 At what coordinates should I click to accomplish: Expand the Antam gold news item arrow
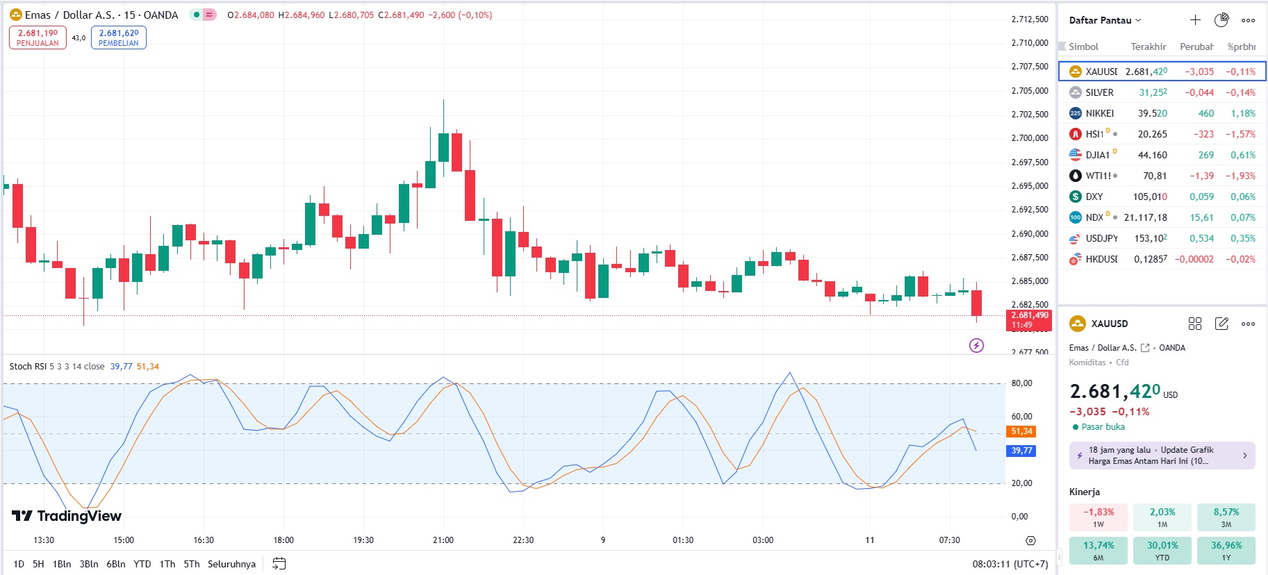click(1244, 456)
